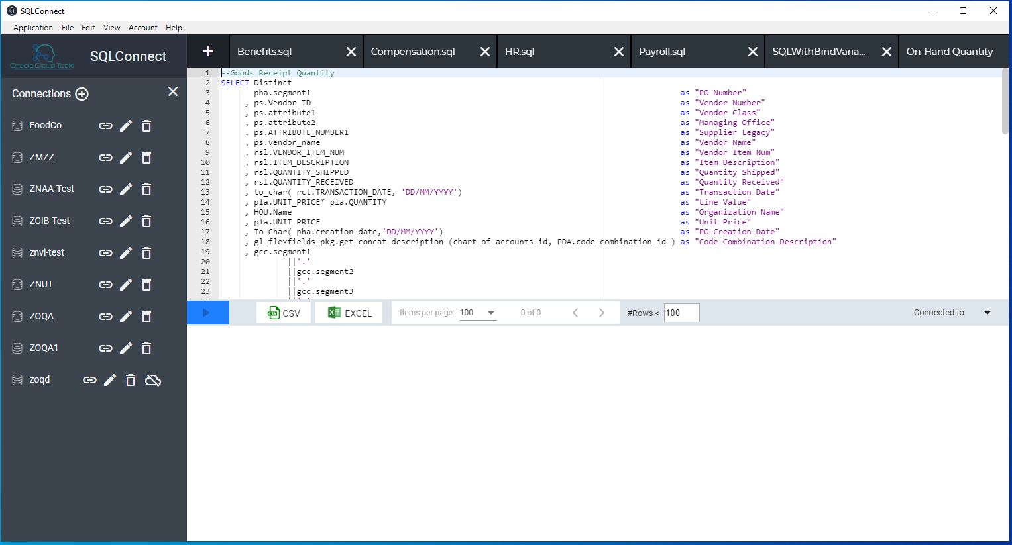Screen dimensions: 1012x545
Task: Edit the FoodCo connection
Action: [x=126, y=126]
